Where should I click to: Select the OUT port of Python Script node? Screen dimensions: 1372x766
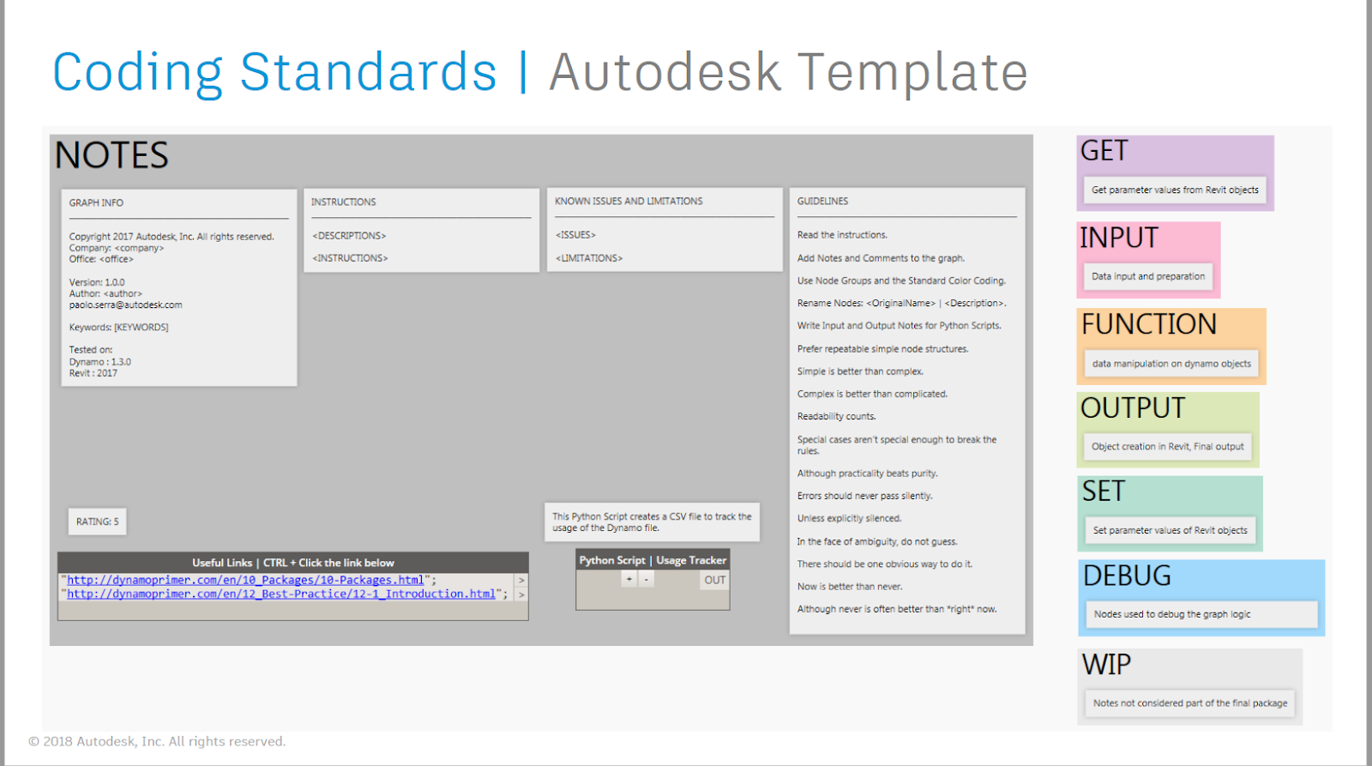[x=715, y=580]
